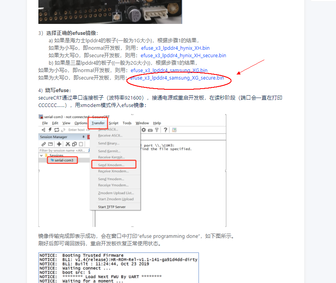
Task: Click the Session Options gear icon
Action: 144,130
